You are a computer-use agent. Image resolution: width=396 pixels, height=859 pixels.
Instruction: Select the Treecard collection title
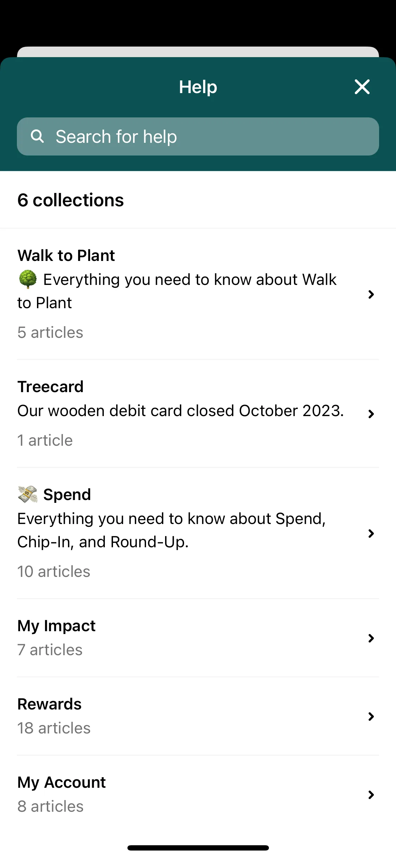[50, 386]
